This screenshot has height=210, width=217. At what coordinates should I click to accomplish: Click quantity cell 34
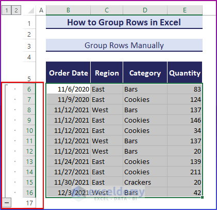point(185,130)
